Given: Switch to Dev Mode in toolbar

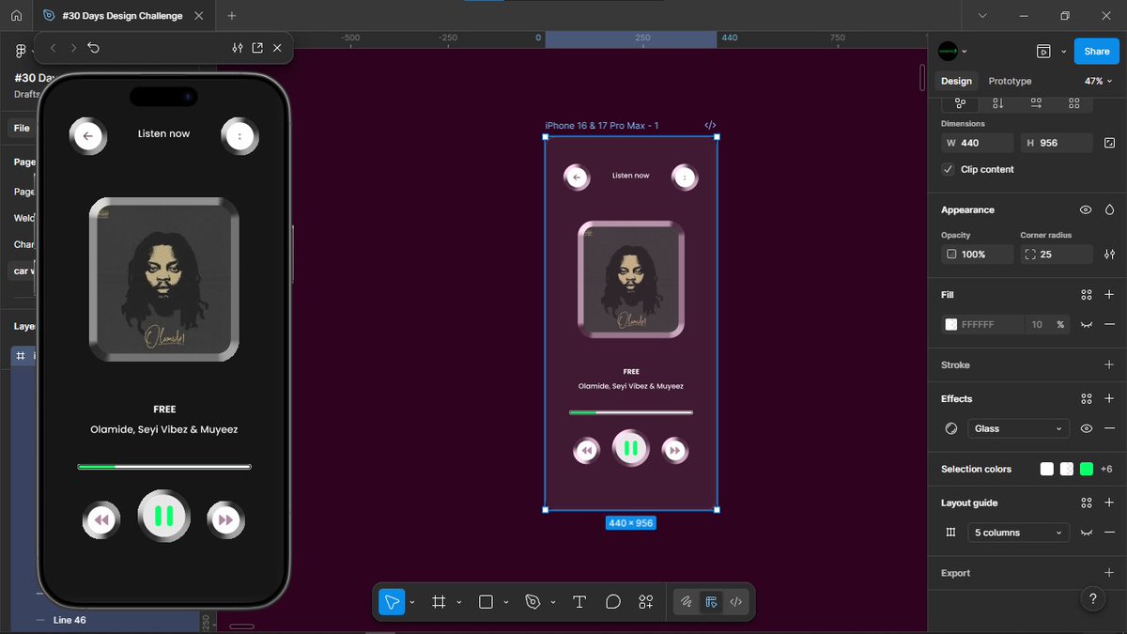Looking at the screenshot, I should [x=735, y=602].
